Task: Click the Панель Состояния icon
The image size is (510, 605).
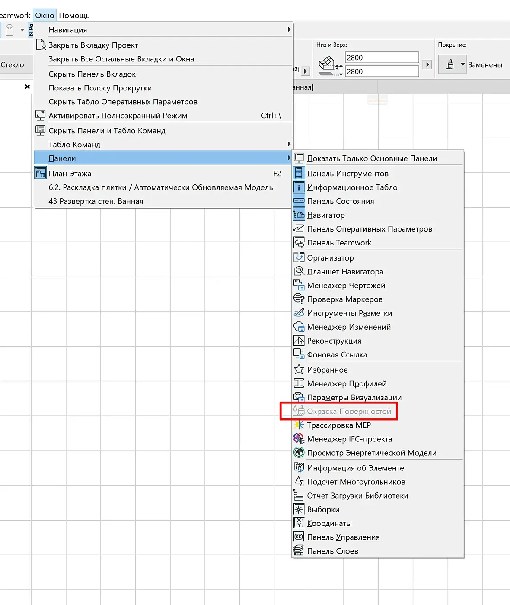Action: click(x=299, y=201)
